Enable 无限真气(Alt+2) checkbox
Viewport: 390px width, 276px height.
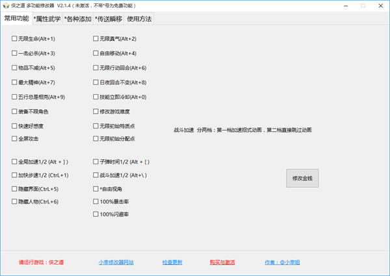pyautogui.click(x=96, y=38)
